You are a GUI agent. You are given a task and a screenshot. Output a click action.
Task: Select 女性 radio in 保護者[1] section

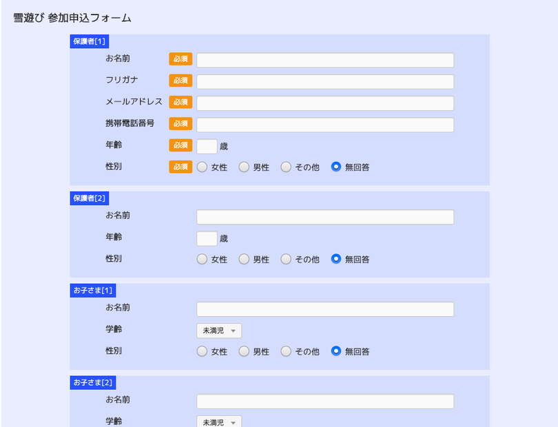[x=202, y=167]
